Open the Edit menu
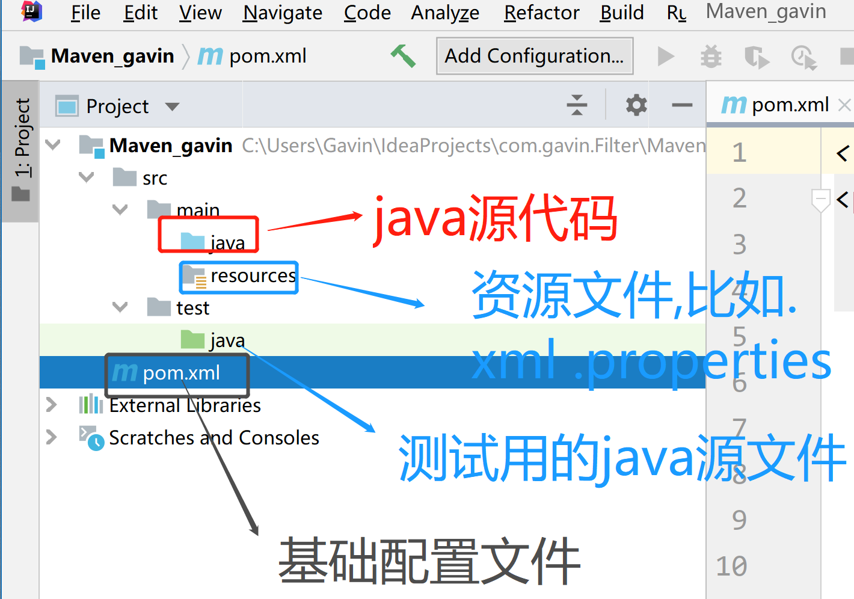 tap(141, 13)
